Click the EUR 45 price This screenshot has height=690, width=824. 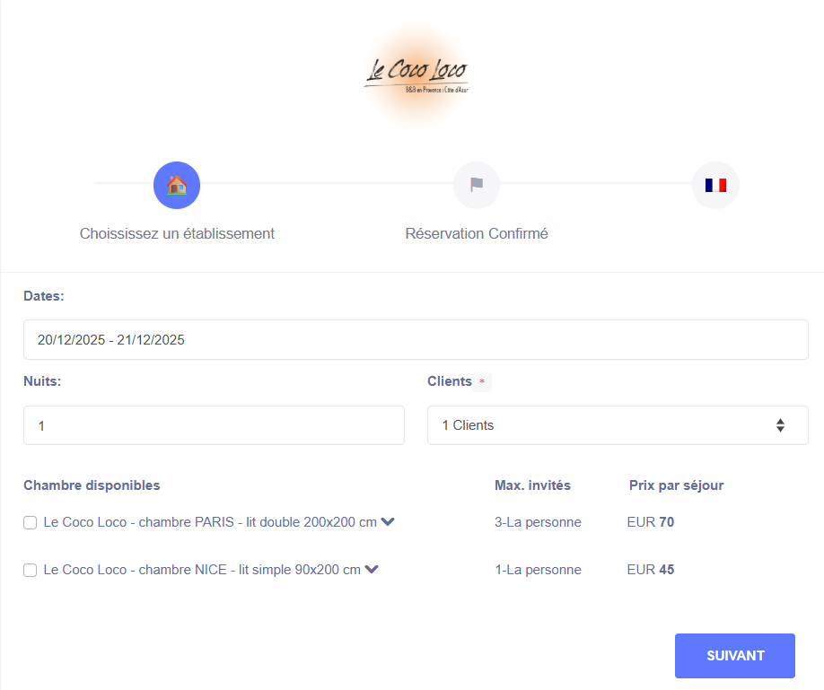click(x=651, y=570)
